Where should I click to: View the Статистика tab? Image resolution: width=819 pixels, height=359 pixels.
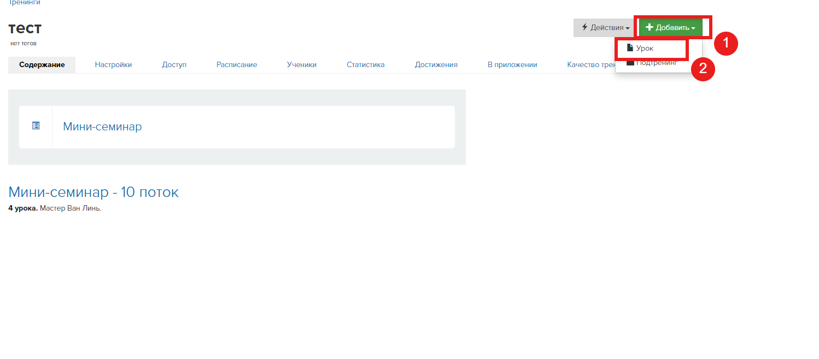365,64
